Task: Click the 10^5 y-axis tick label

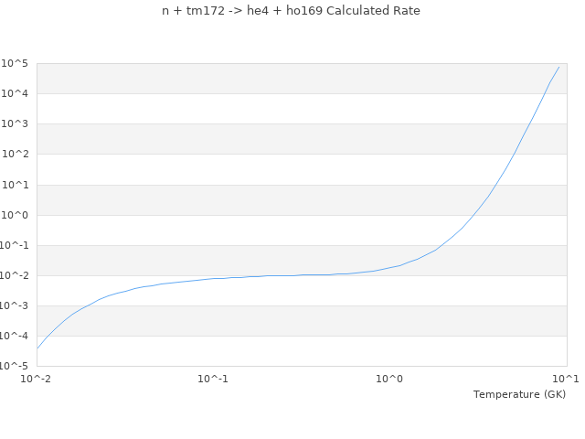Action: tap(16, 63)
